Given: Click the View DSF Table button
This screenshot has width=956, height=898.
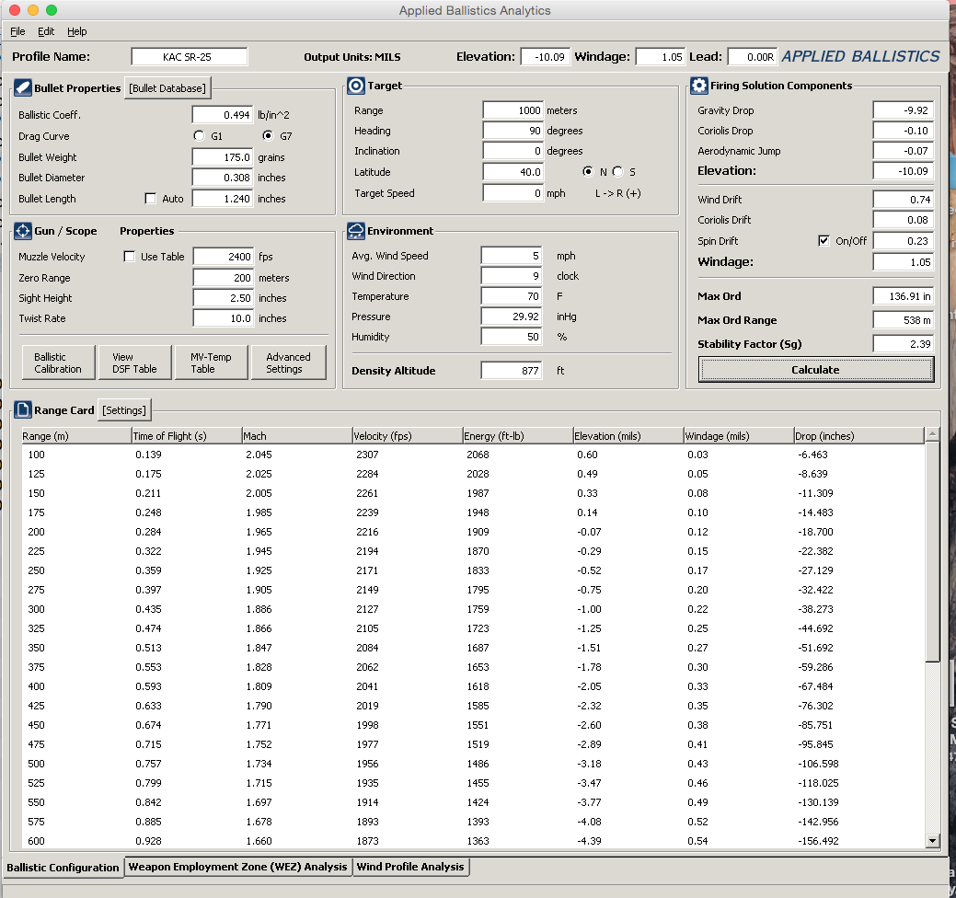Looking at the screenshot, I should coord(134,363).
